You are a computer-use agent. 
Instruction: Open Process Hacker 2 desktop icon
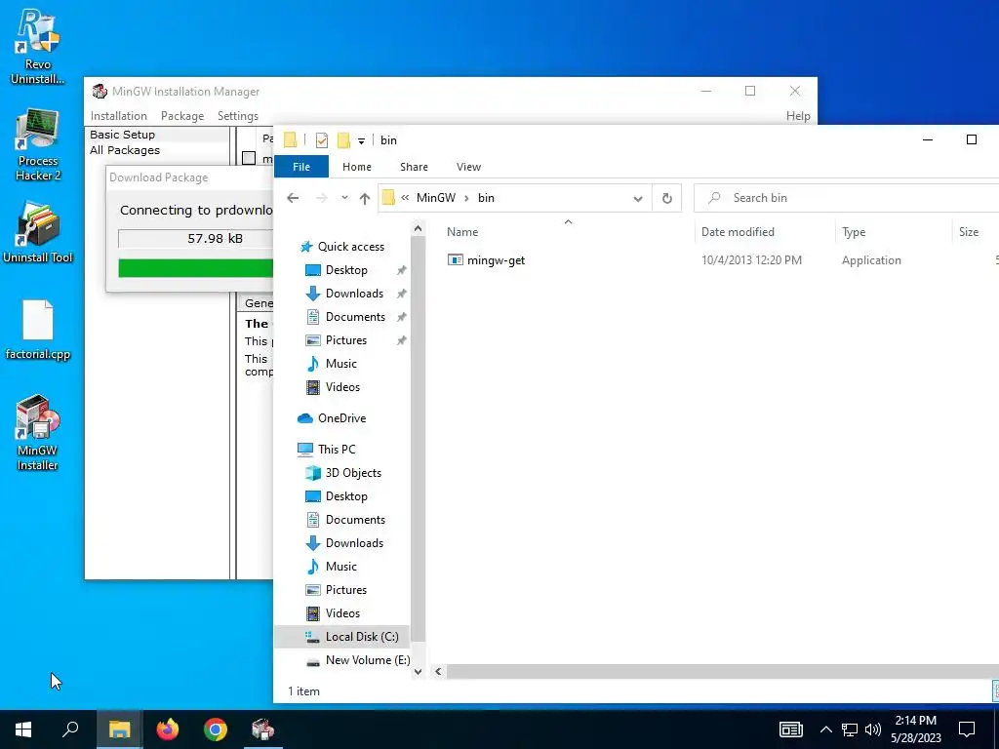pyautogui.click(x=38, y=145)
